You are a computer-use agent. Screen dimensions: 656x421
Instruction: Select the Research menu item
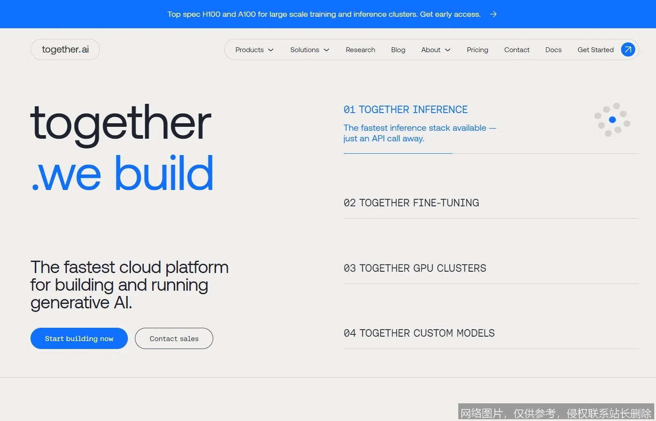360,49
